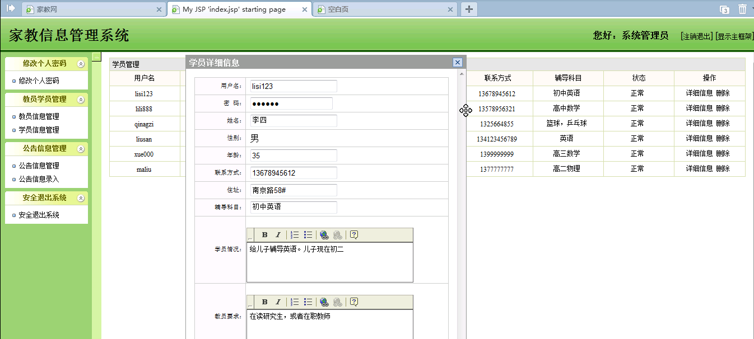Click the 显示主框架 link in header
This screenshot has width=754, height=339.
[734, 36]
